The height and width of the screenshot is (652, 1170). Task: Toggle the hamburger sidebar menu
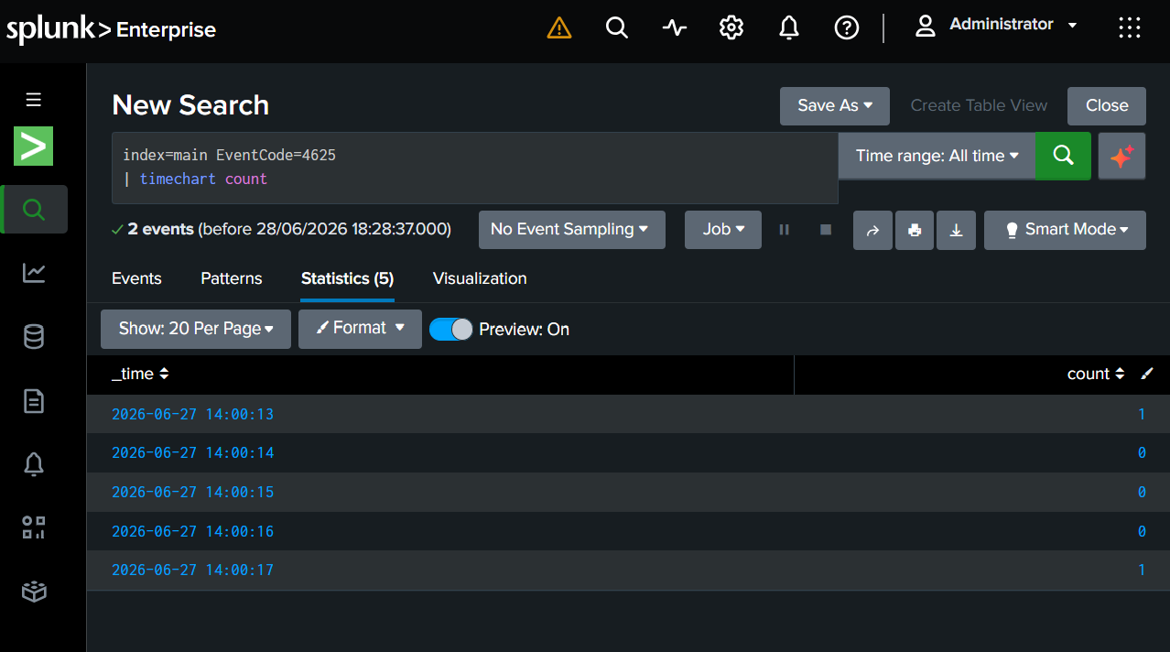pos(34,100)
